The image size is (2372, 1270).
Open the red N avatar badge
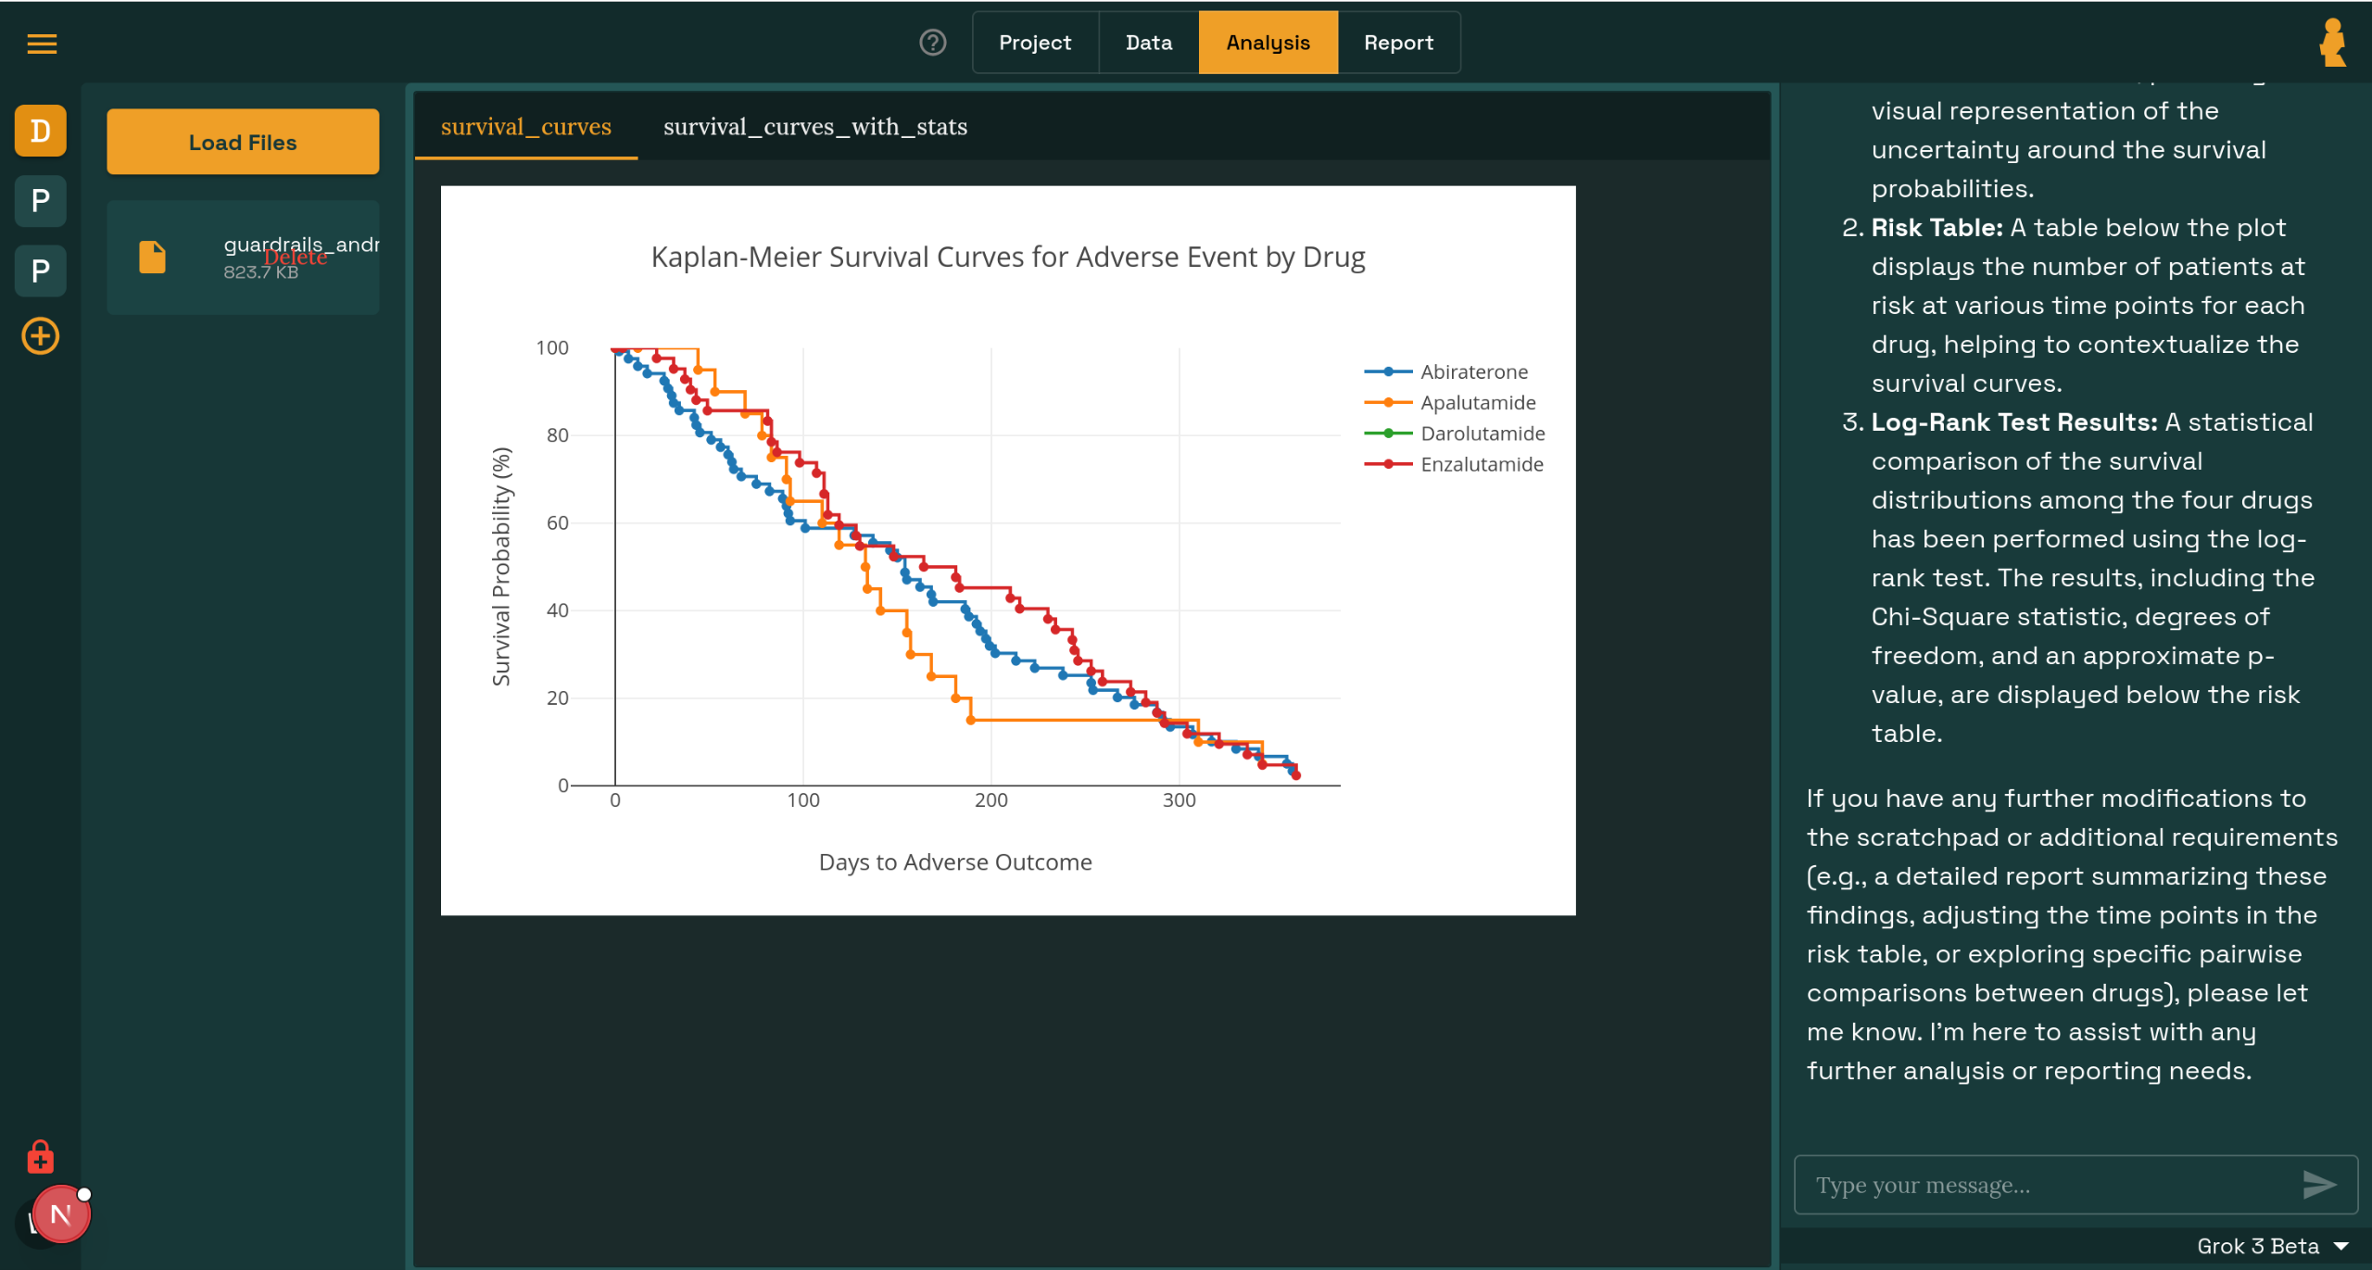point(61,1214)
